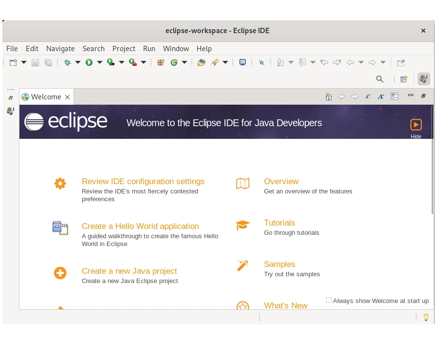
Task: Click Create a Hello World application link
Action: click(x=140, y=226)
